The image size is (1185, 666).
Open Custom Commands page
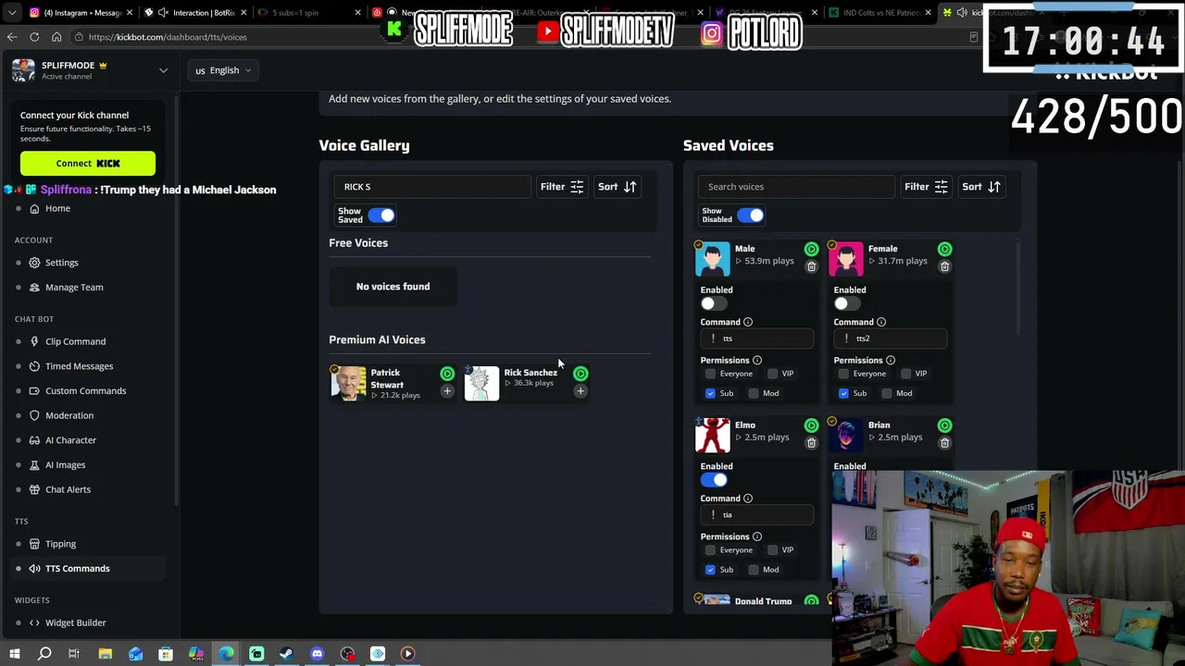[x=85, y=391]
